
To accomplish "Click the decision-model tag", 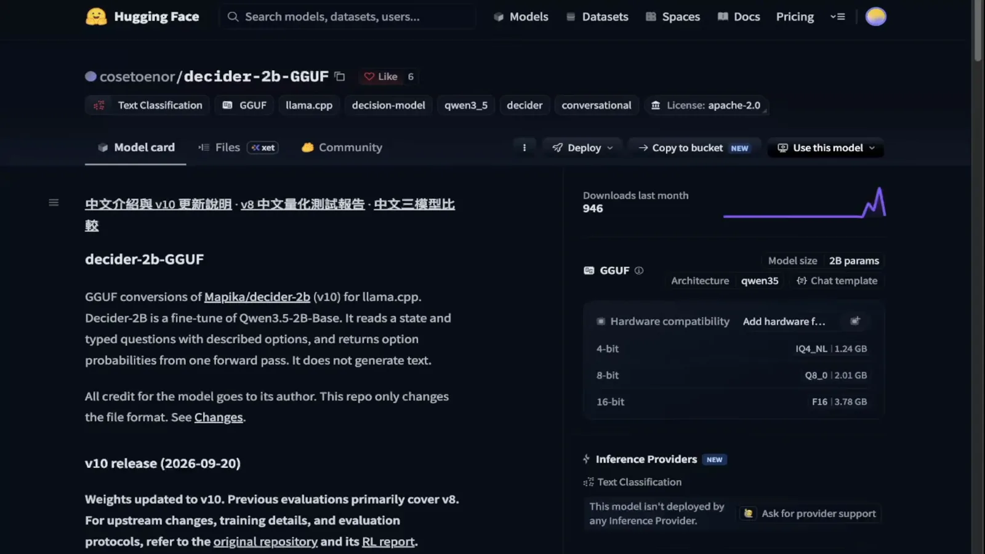I will [x=388, y=105].
